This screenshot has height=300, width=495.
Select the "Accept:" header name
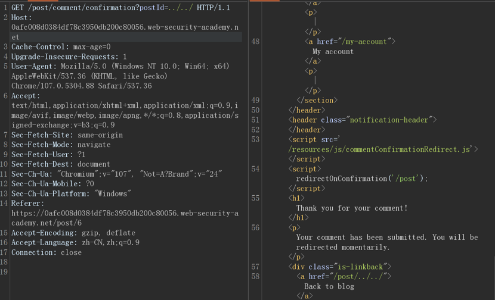pos(26,96)
